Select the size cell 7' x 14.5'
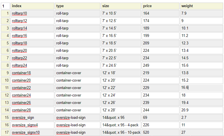The width and height of the screenshot is (224, 136). (x=121, y=28)
